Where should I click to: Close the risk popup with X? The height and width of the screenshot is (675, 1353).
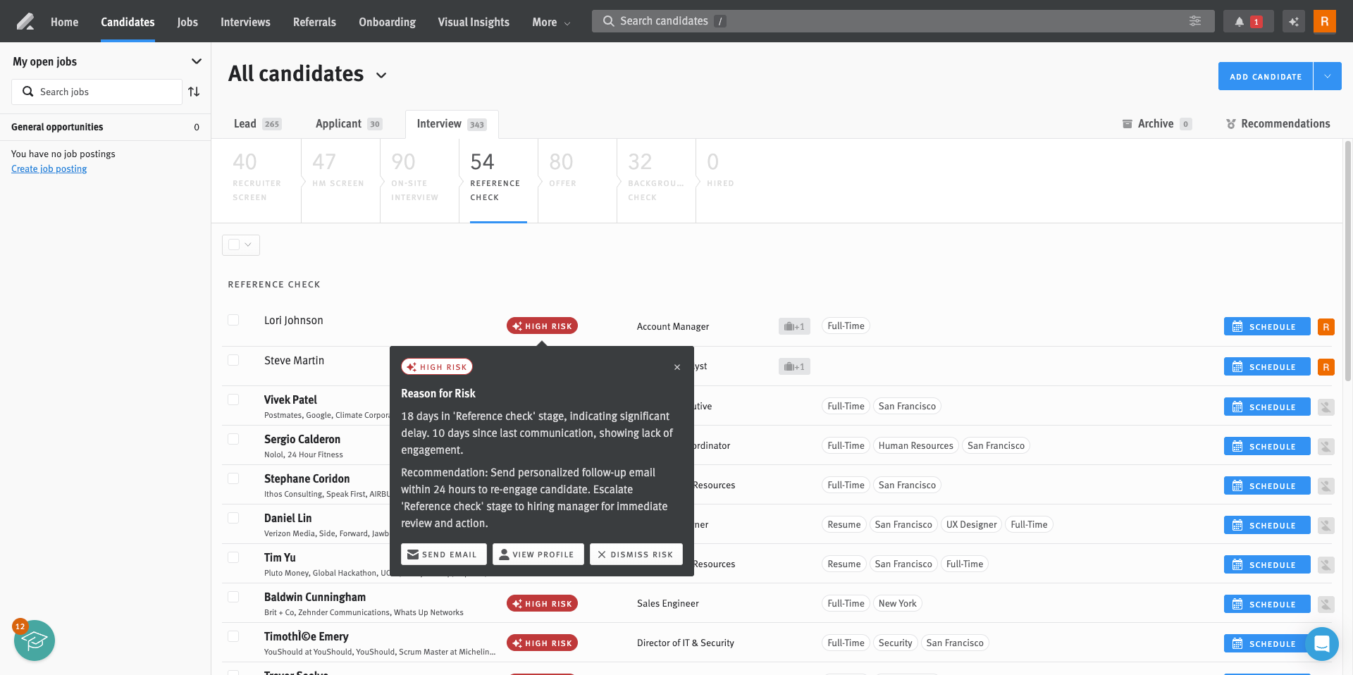[x=677, y=367]
